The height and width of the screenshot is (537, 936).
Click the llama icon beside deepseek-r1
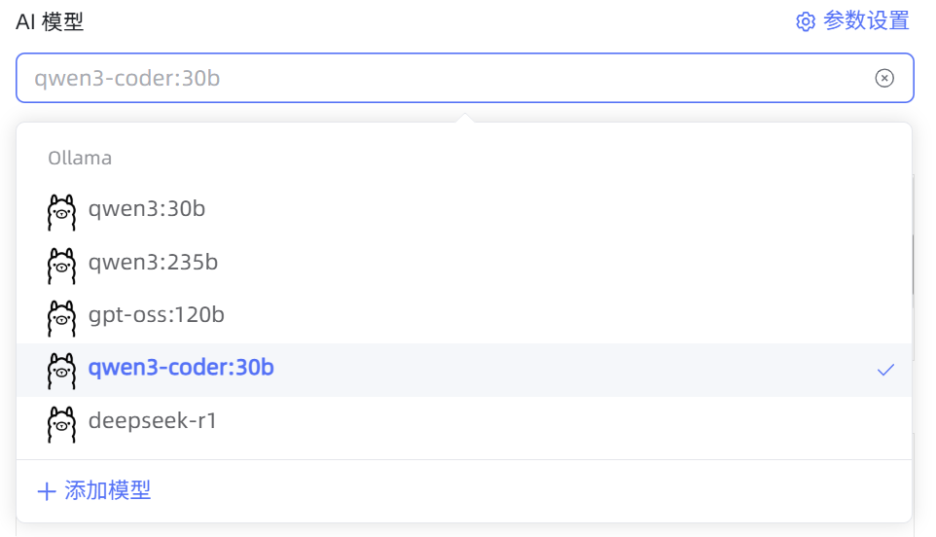61,422
